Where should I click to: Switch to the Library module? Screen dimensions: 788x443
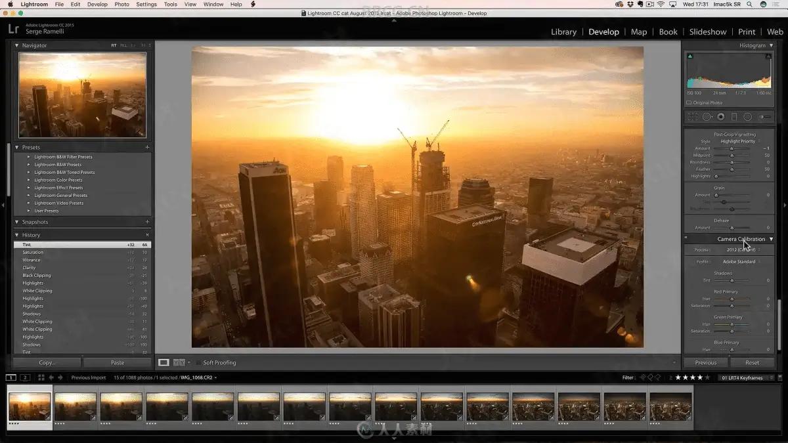click(x=563, y=32)
